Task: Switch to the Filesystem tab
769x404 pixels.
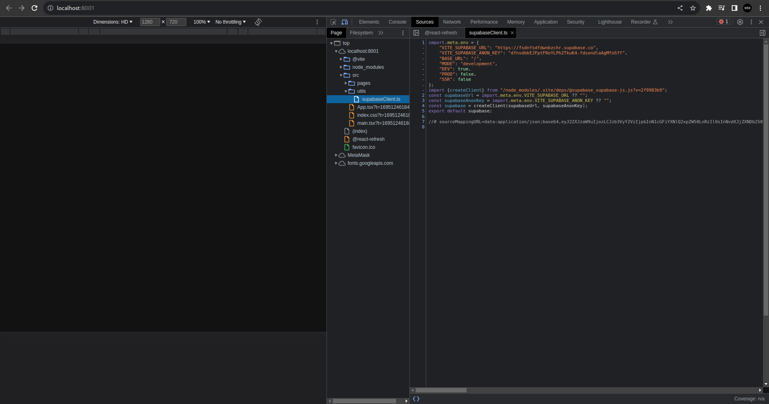Action: (361, 33)
